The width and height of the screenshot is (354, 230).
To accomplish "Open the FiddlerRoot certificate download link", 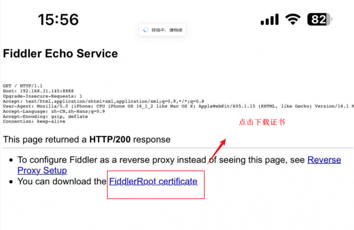I will (x=153, y=181).
